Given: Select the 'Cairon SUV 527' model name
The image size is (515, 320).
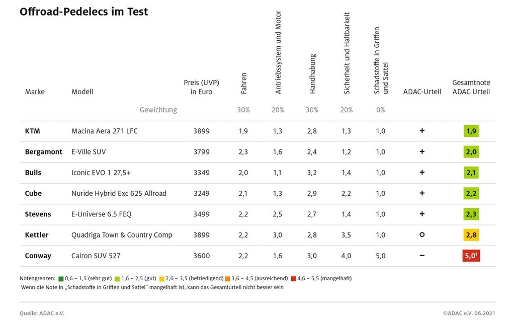Looking at the screenshot, I should tap(96, 256).
